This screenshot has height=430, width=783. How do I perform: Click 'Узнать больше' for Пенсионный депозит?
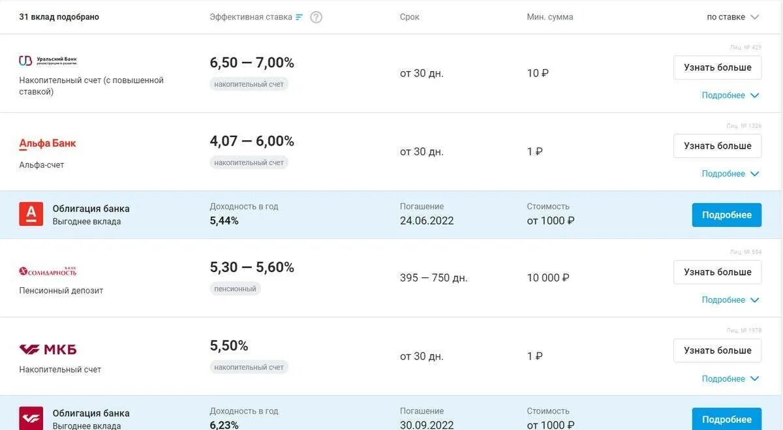718,272
